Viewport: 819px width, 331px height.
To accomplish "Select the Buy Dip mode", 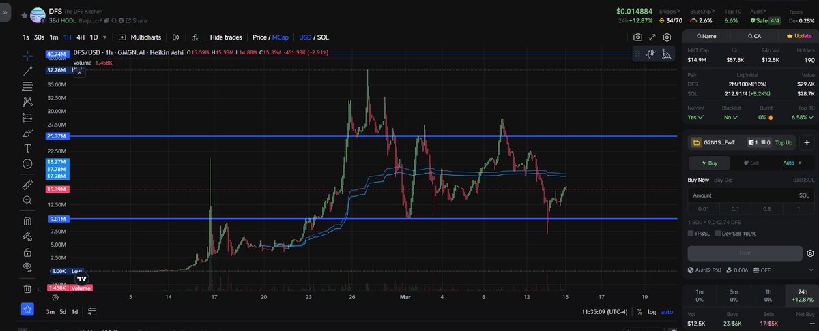I will click(x=723, y=180).
